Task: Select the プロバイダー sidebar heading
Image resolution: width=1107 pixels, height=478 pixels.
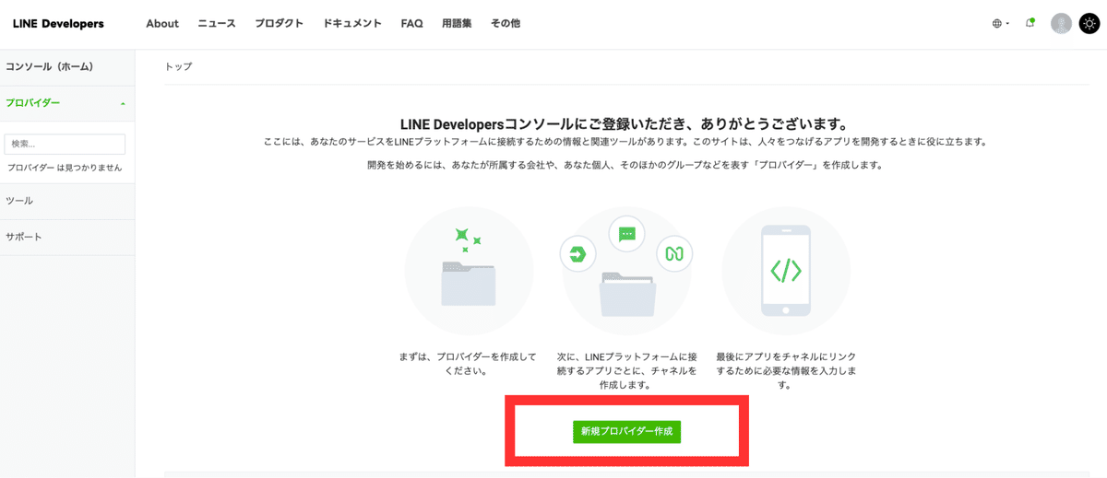Action: pyautogui.click(x=33, y=103)
